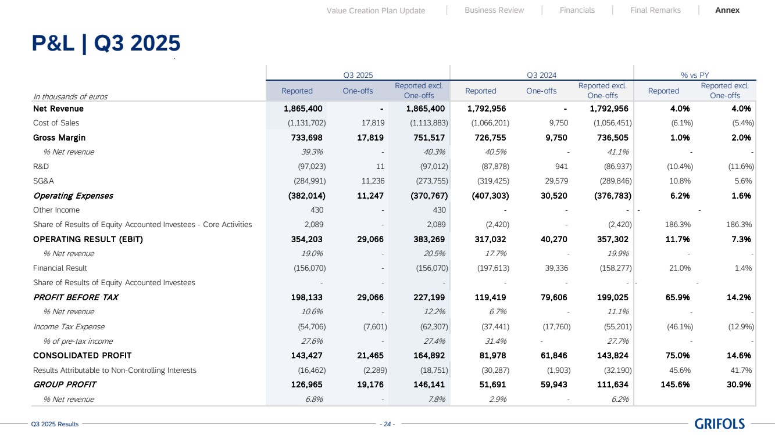Select the Net Revenue row label

(58, 109)
